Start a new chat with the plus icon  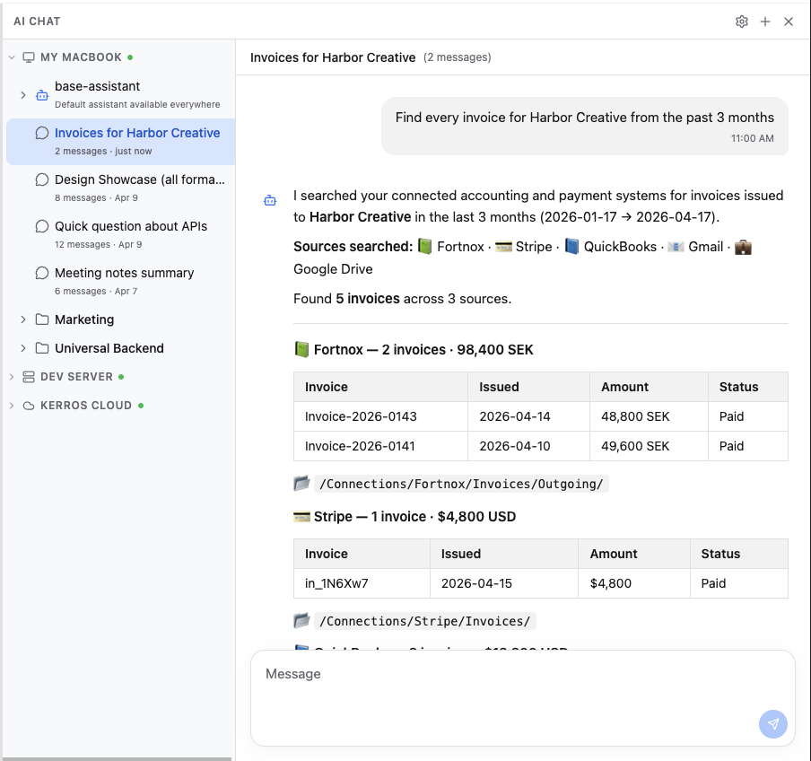pos(765,21)
